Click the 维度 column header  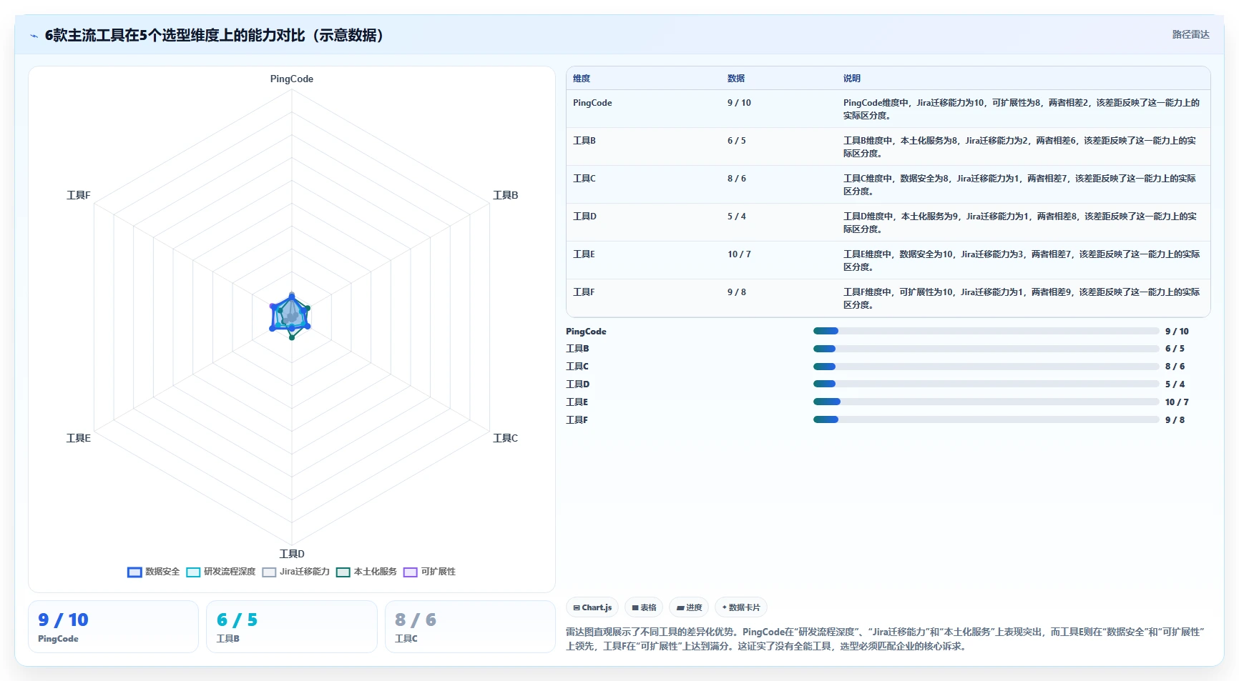point(582,79)
